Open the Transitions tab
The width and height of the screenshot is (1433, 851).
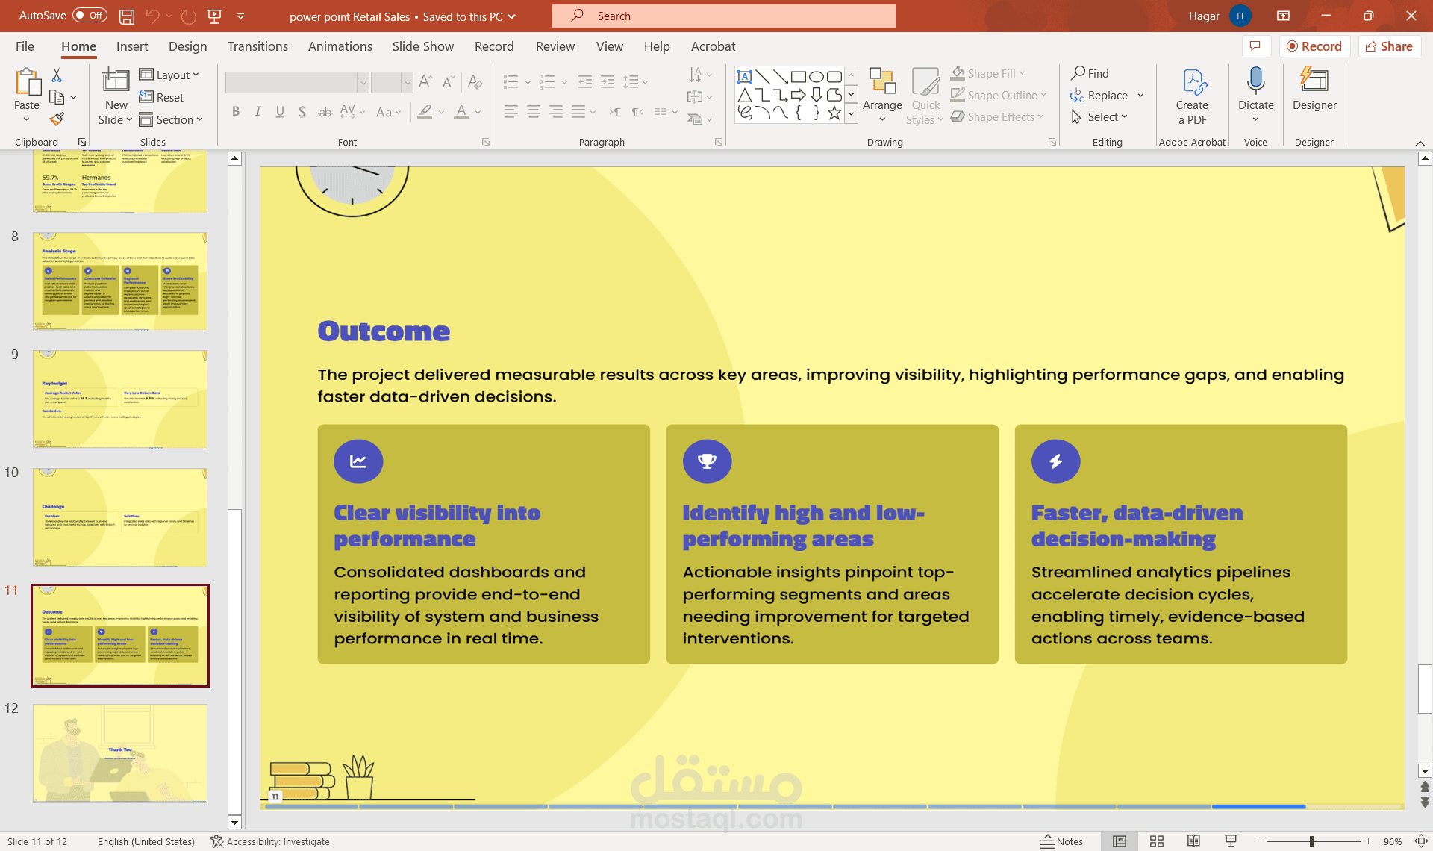click(257, 46)
